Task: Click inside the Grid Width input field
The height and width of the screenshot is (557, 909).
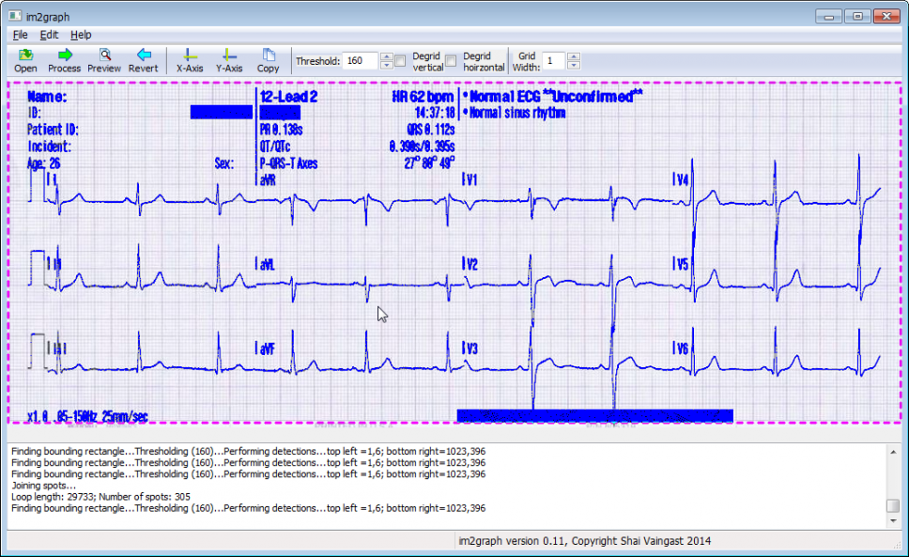Action: pyautogui.click(x=553, y=61)
